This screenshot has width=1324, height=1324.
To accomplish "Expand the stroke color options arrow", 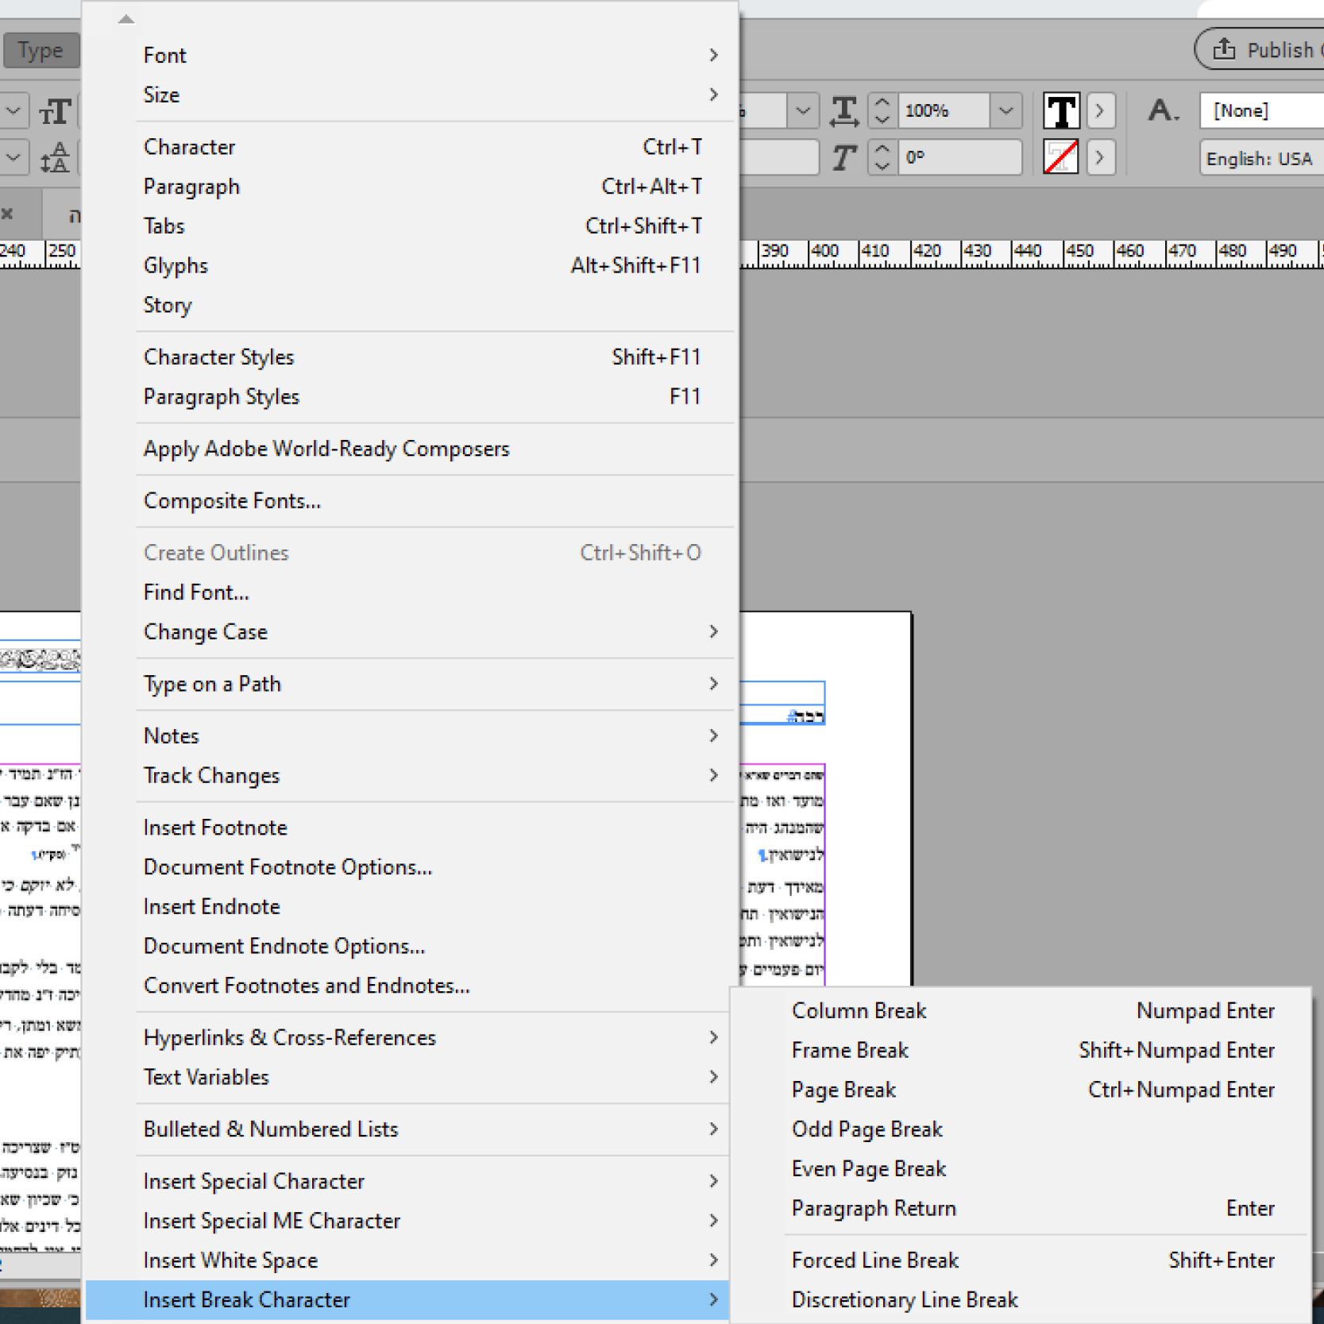I will pyautogui.click(x=1100, y=157).
